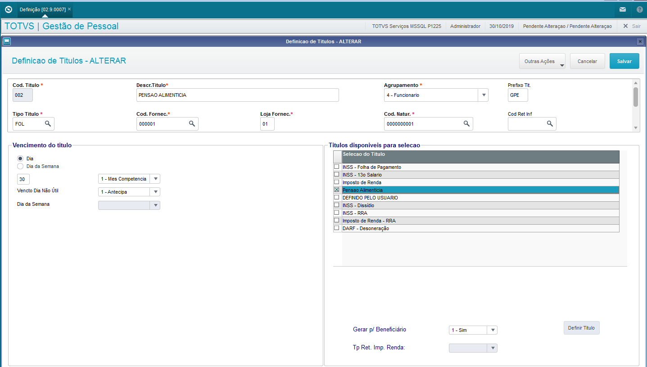
Task: Select the Dia radio button
Action: click(20, 159)
